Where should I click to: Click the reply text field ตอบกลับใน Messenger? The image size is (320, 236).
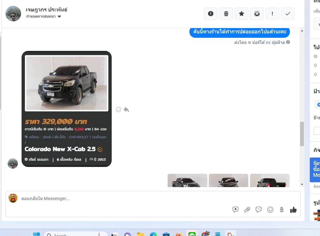[x=117, y=199]
